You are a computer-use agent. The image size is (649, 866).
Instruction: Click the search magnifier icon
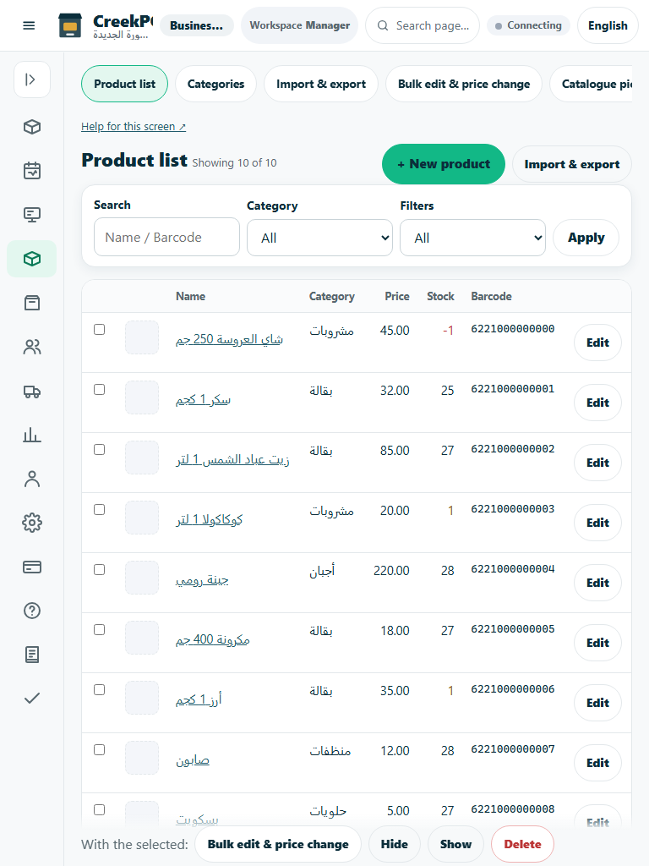point(383,25)
